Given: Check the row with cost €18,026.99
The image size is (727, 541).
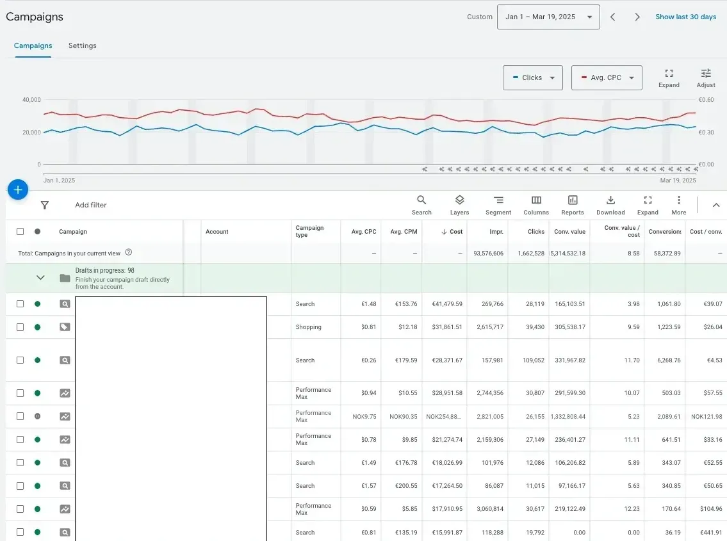Looking at the screenshot, I should pyautogui.click(x=20, y=463).
